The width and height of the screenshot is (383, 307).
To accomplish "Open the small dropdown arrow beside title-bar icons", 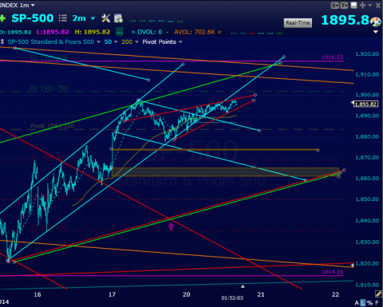I will [369, 5].
